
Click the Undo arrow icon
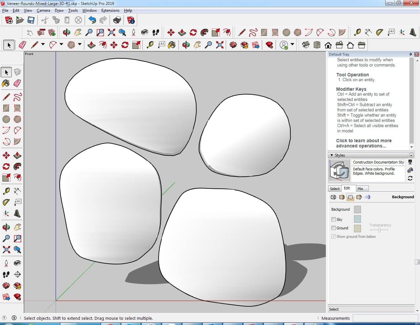point(92,20)
